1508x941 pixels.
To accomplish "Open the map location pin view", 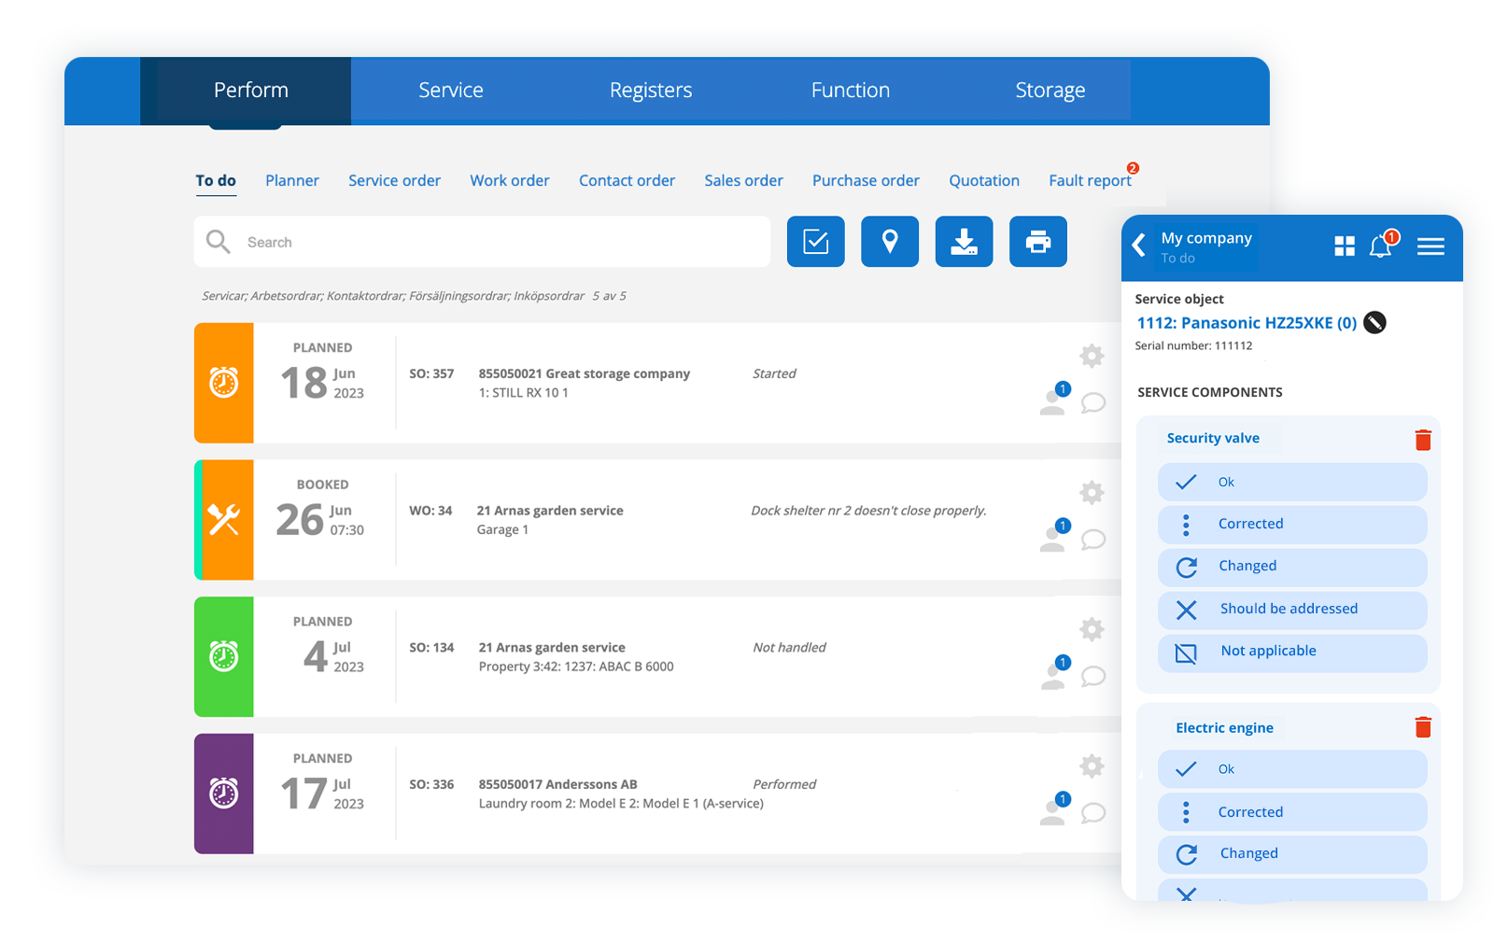I will point(889,242).
